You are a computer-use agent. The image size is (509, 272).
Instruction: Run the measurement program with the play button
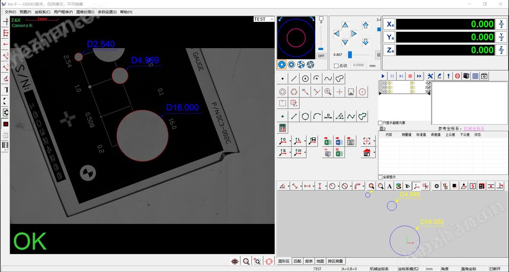click(383, 76)
